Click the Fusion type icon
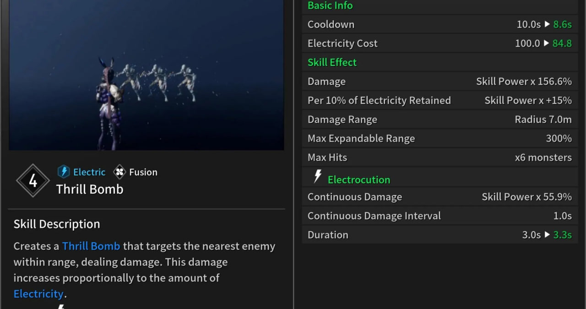This screenshot has height=309, width=586. (x=119, y=172)
